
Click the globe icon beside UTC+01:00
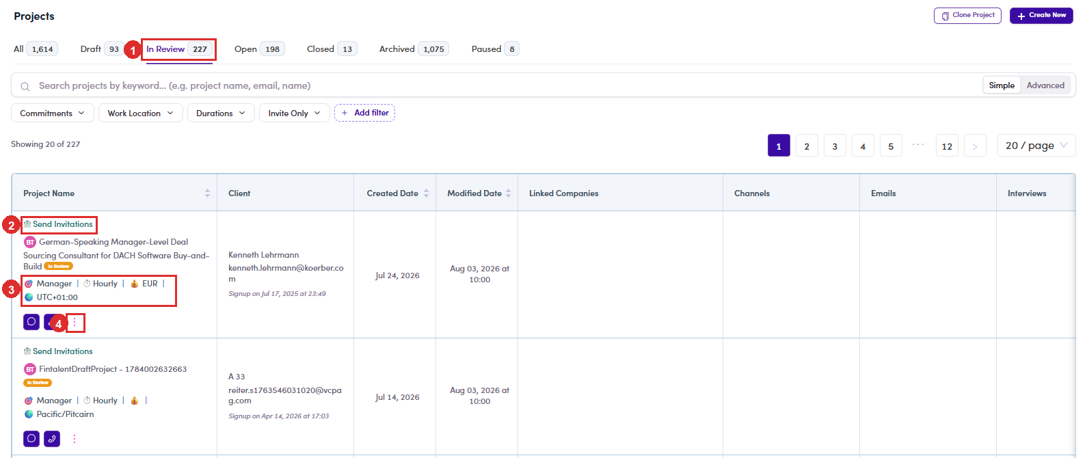tap(29, 297)
